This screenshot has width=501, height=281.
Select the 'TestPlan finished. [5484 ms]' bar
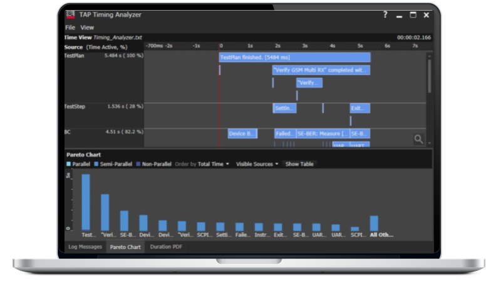pos(294,57)
